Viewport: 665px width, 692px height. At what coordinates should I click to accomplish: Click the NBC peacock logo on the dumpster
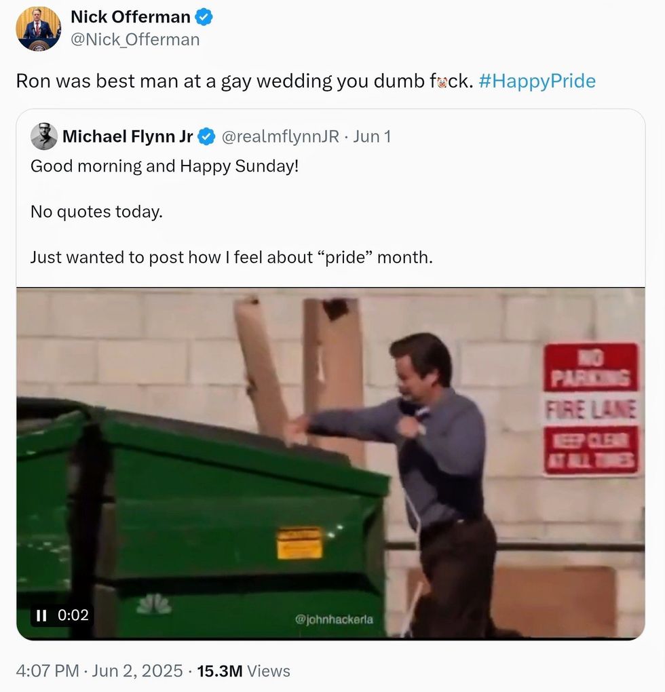point(153,604)
